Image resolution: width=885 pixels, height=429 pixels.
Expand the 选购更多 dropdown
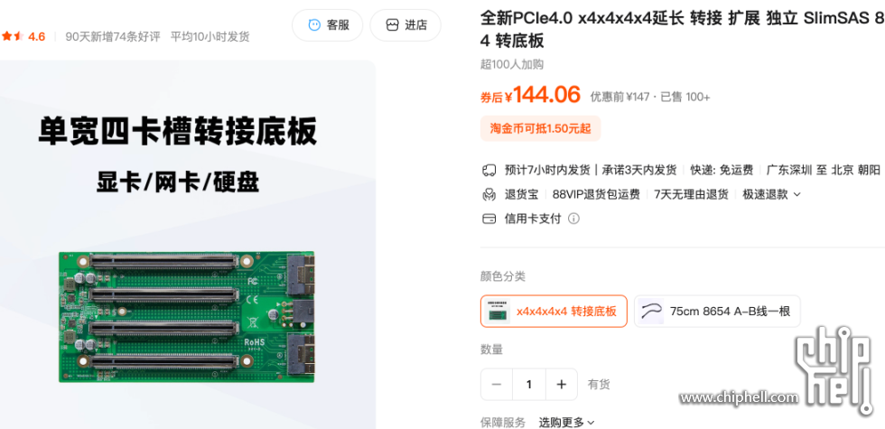[567, 423]
